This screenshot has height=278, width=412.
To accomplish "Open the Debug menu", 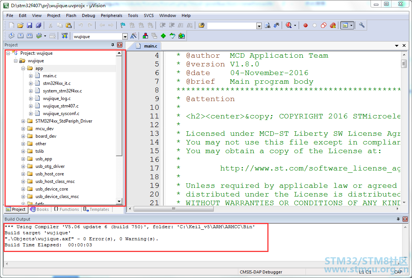I will 88,15.
